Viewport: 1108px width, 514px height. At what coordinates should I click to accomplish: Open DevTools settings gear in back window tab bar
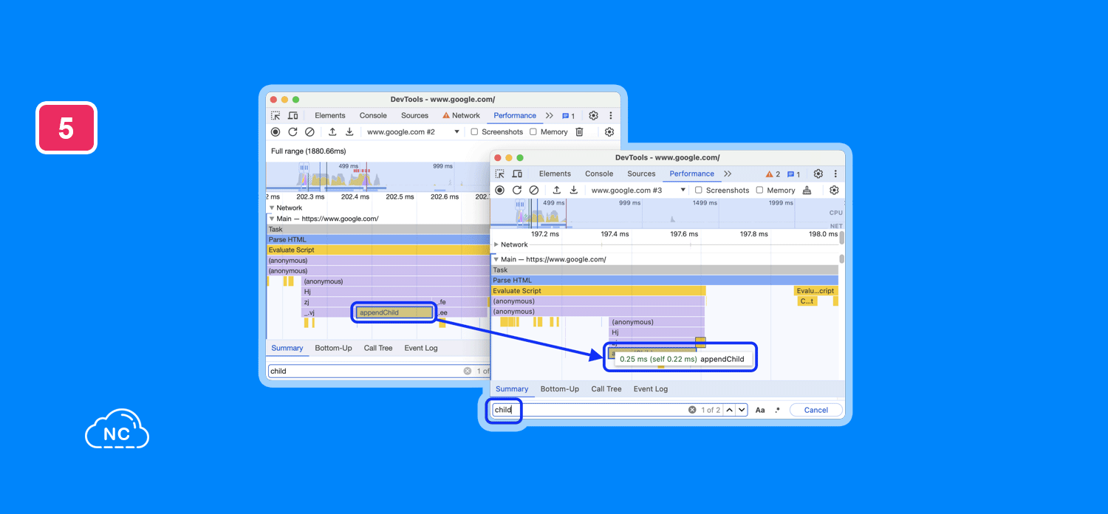point(593,116)
